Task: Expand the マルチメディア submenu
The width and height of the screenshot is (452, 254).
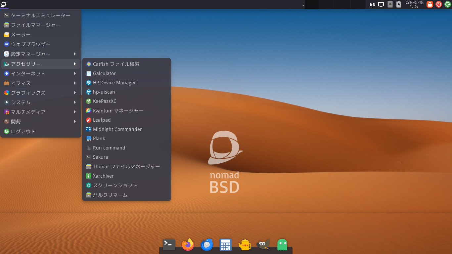Action: [41, 112]
